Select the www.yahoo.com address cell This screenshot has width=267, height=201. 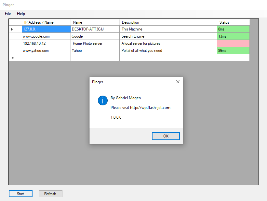tap(46, 51)
